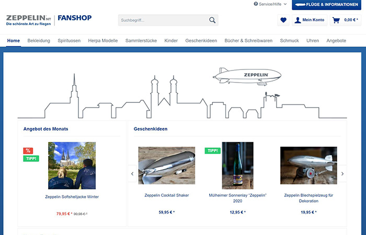Open the Sammlerstücke category
Viewport: 366px width, 235px height.
(x=141, y=41)
